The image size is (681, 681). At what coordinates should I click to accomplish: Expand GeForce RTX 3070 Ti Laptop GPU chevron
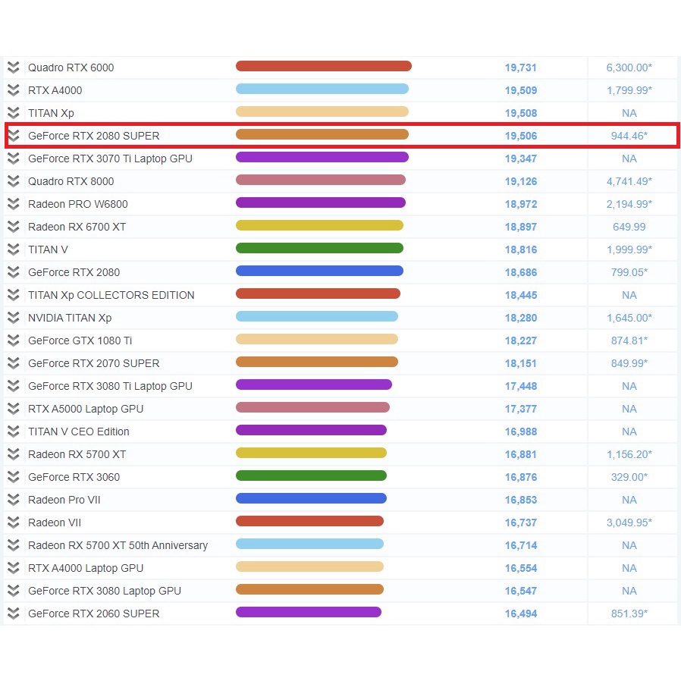pos(14,158)
